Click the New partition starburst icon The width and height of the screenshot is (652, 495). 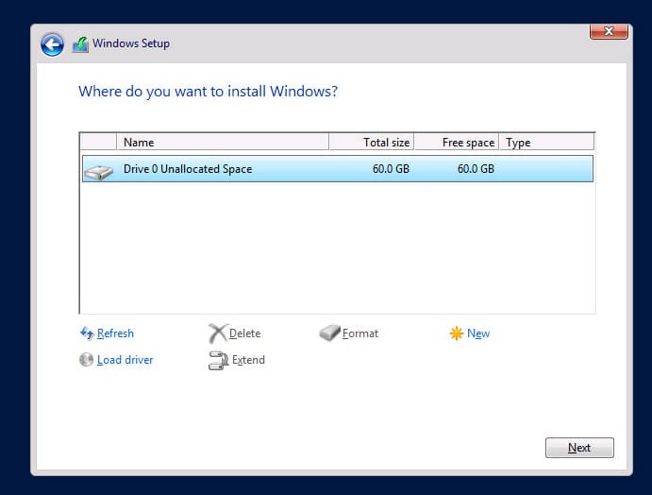(457, 333)
